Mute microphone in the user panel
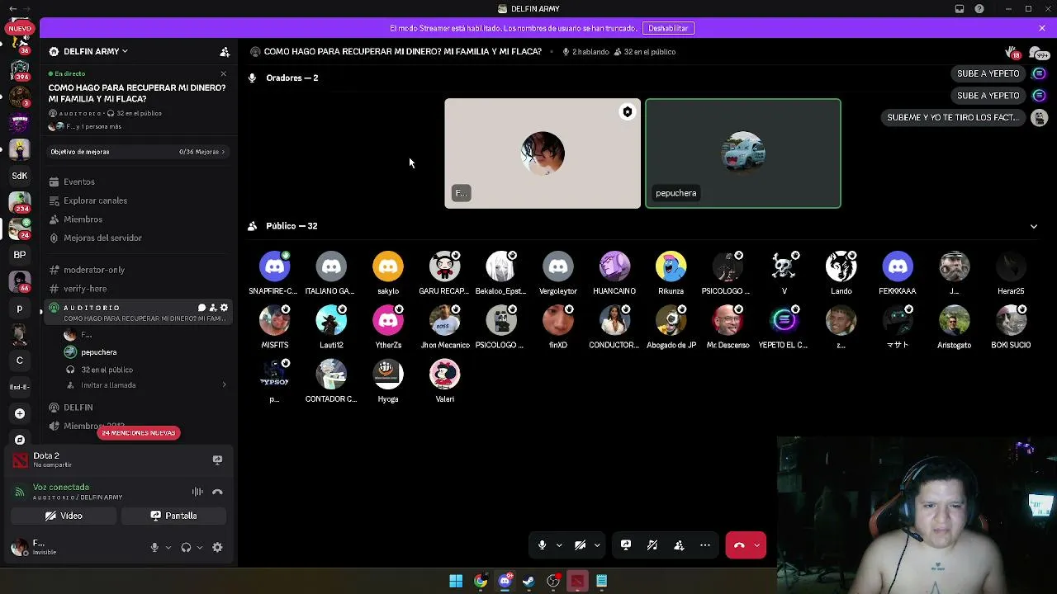This screenshot has width=1057, height=594. point(154,547)
